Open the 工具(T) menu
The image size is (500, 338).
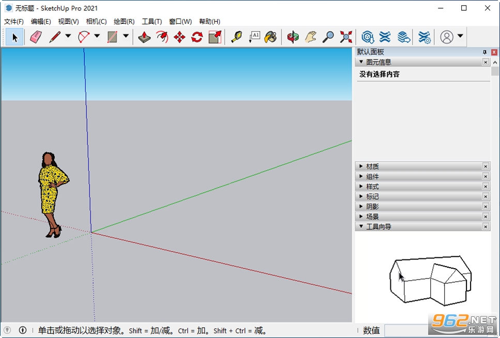pos(152,21)
